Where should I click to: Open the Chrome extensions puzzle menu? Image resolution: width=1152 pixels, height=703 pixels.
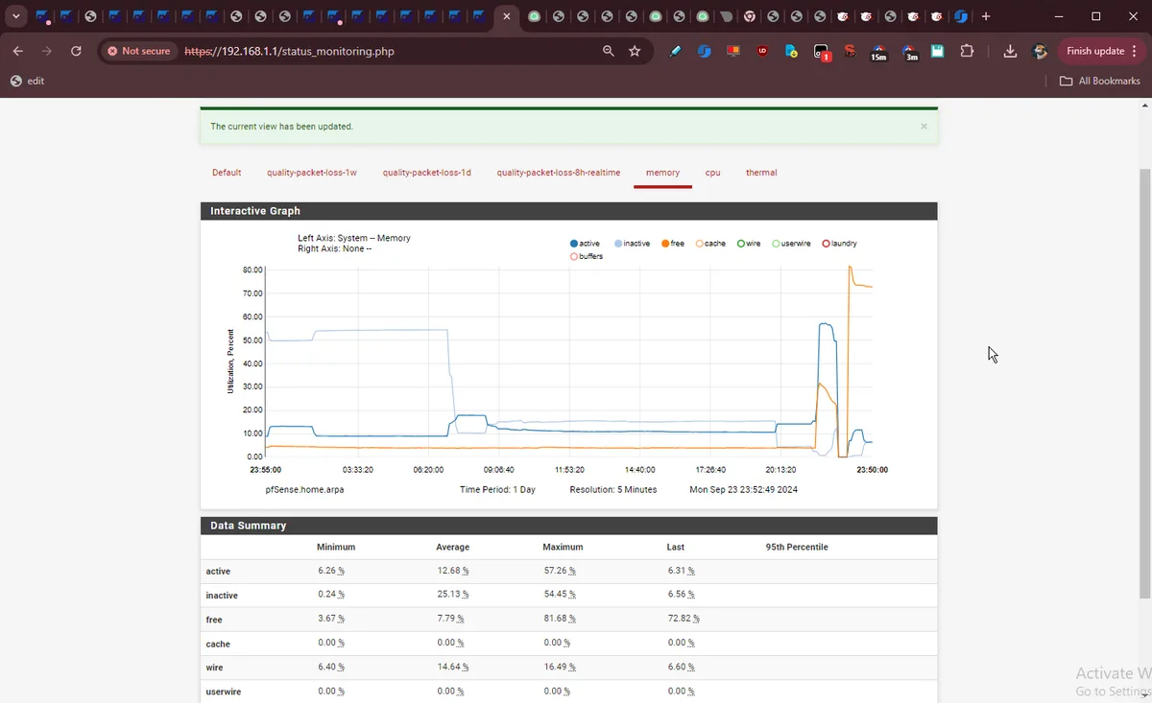pos(967,51)
